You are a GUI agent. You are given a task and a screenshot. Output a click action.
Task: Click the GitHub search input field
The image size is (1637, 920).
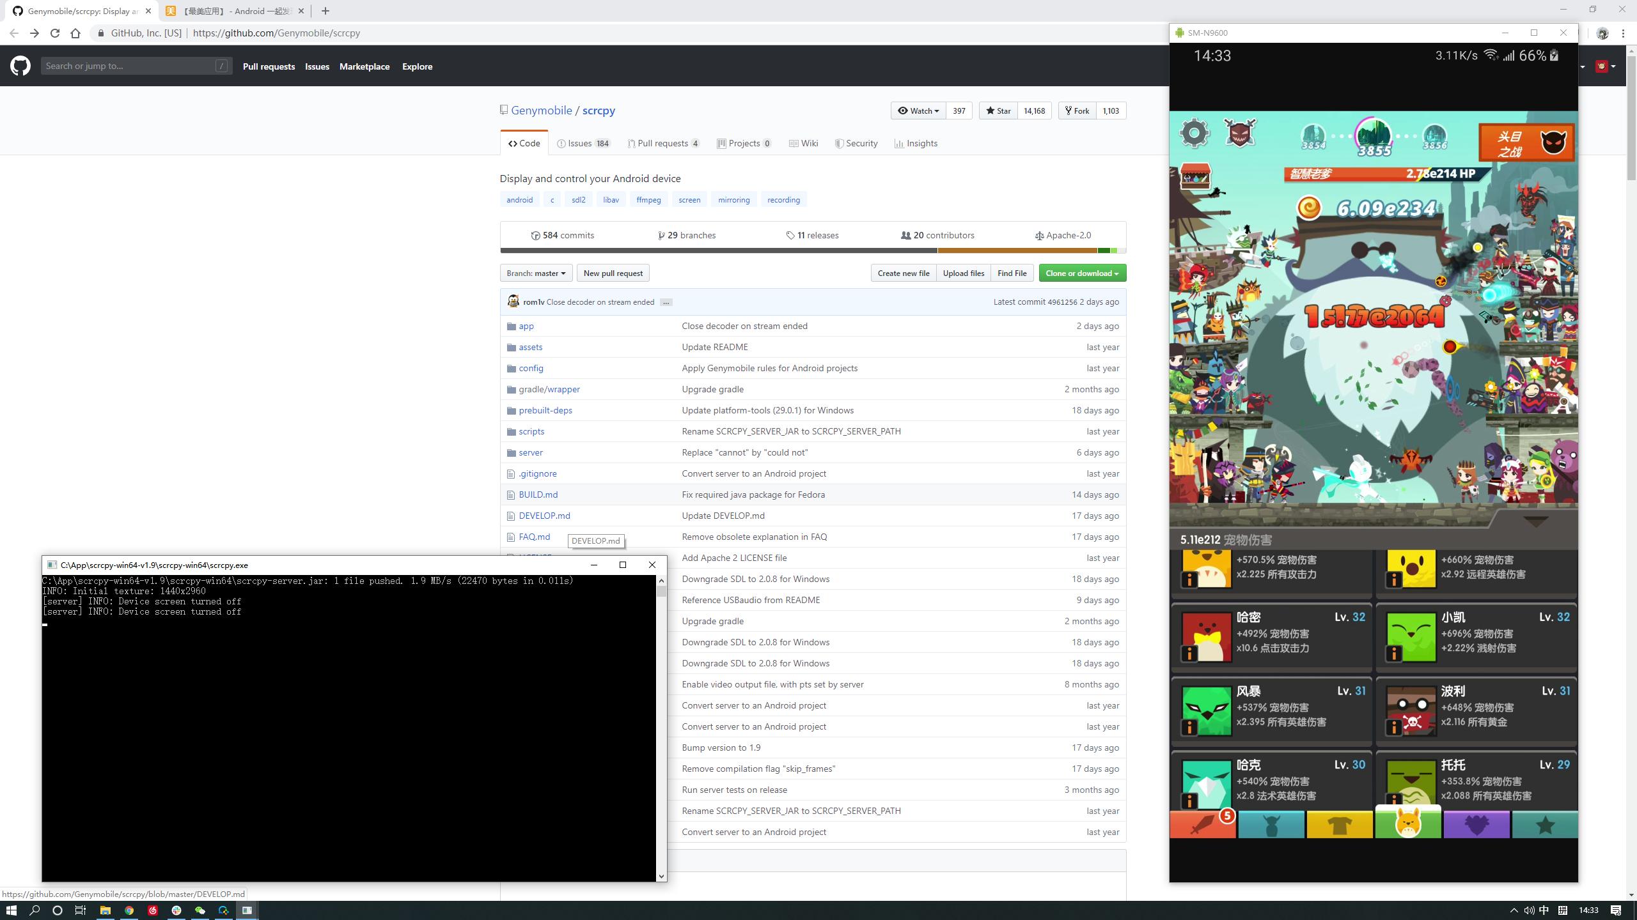click(130, 66)
